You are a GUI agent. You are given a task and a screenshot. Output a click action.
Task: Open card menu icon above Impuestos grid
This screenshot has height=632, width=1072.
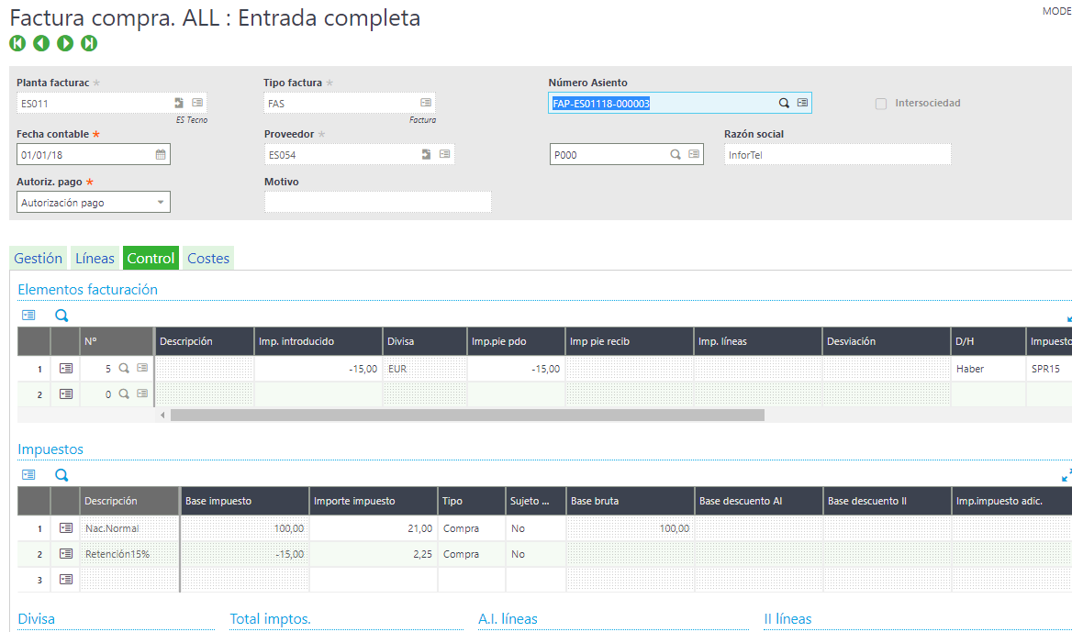(x=28, y=475)
